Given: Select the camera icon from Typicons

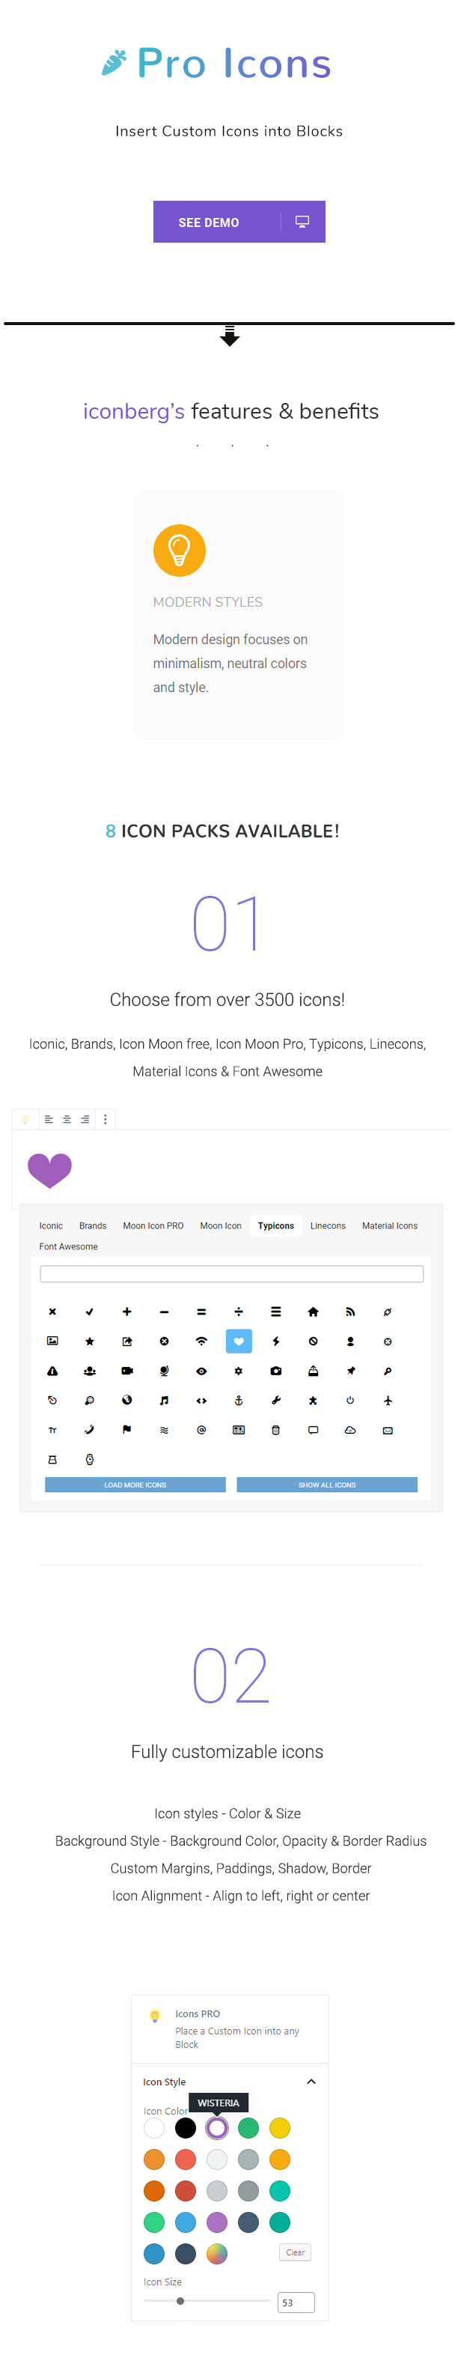Looking at the screenshot, I should pos(275,1371).
